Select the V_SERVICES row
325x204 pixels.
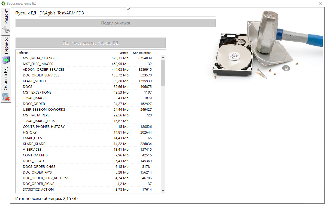click(x=84, y=150)
